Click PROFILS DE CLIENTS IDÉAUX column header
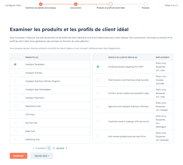 point(123,57)
